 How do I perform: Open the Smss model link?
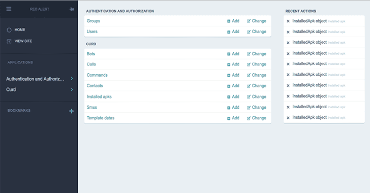[92, 107]
